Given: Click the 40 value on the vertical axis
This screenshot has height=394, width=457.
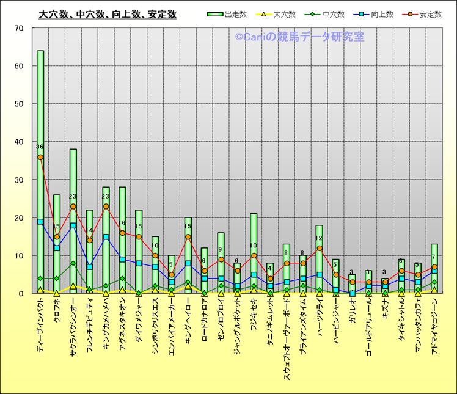Looking at the screenshot, I should (x=19, y=142).
